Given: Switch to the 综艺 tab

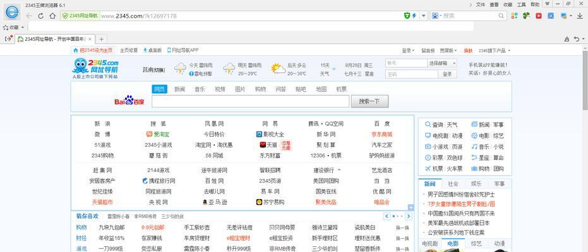Looking at the screenshot, I should coord(476,244).
